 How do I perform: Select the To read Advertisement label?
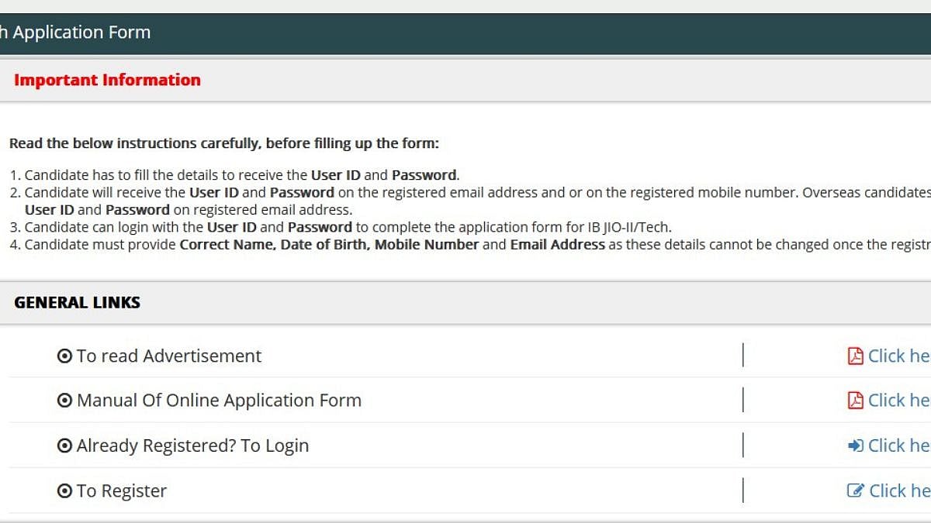pyautogui.click(x=169, y=356)
